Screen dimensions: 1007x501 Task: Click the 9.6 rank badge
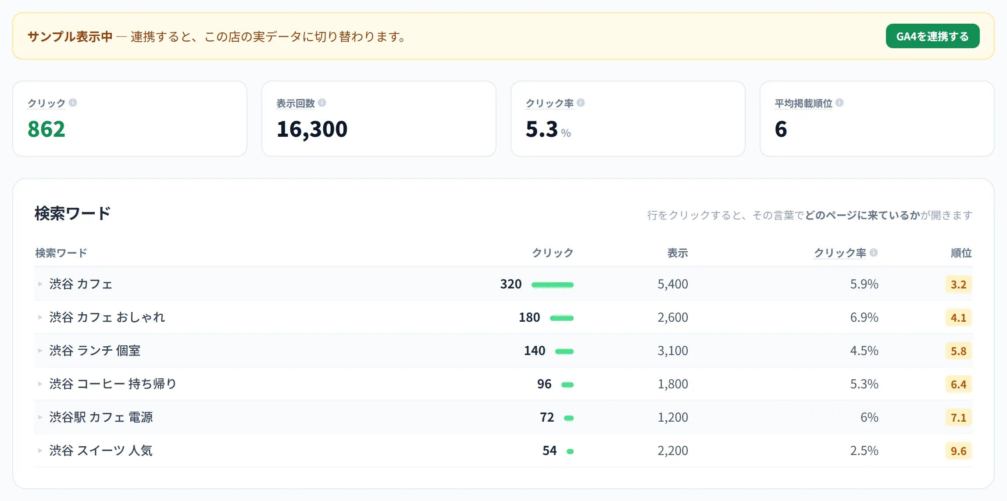point(959,451)
